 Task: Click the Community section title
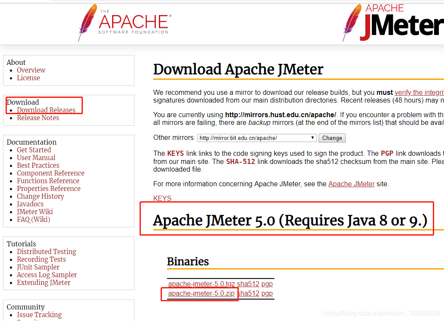pos(25,307)
